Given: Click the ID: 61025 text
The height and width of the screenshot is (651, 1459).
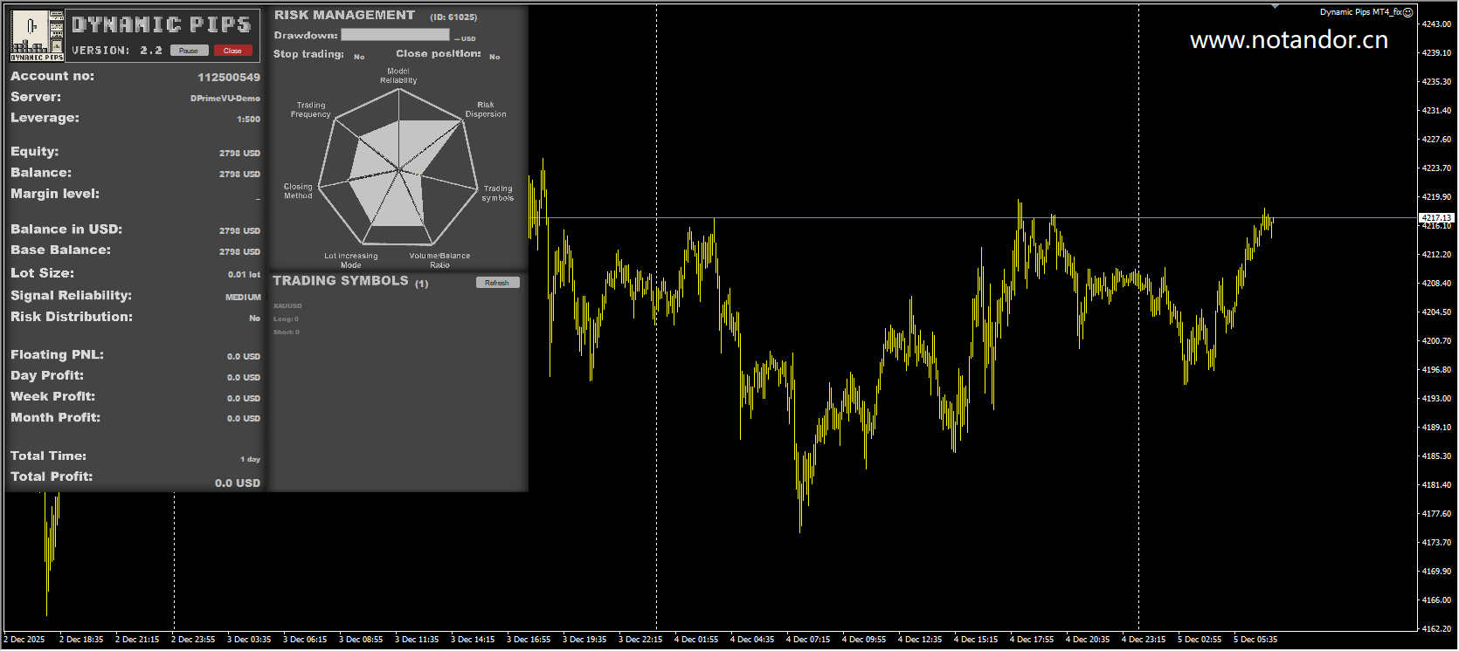Looking at the screenshot, I should [453, 17].
